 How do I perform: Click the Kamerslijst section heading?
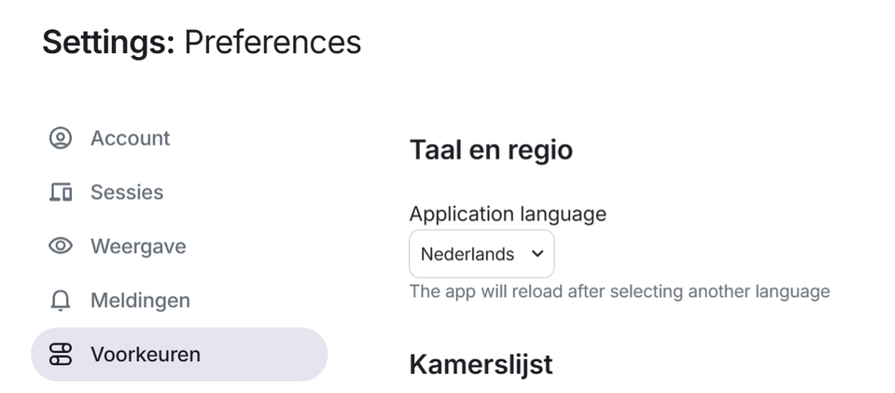point(480,364)
